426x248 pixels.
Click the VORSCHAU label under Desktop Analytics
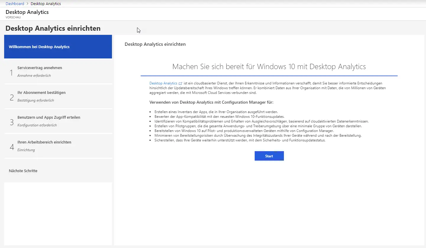(x=13, y=17)
